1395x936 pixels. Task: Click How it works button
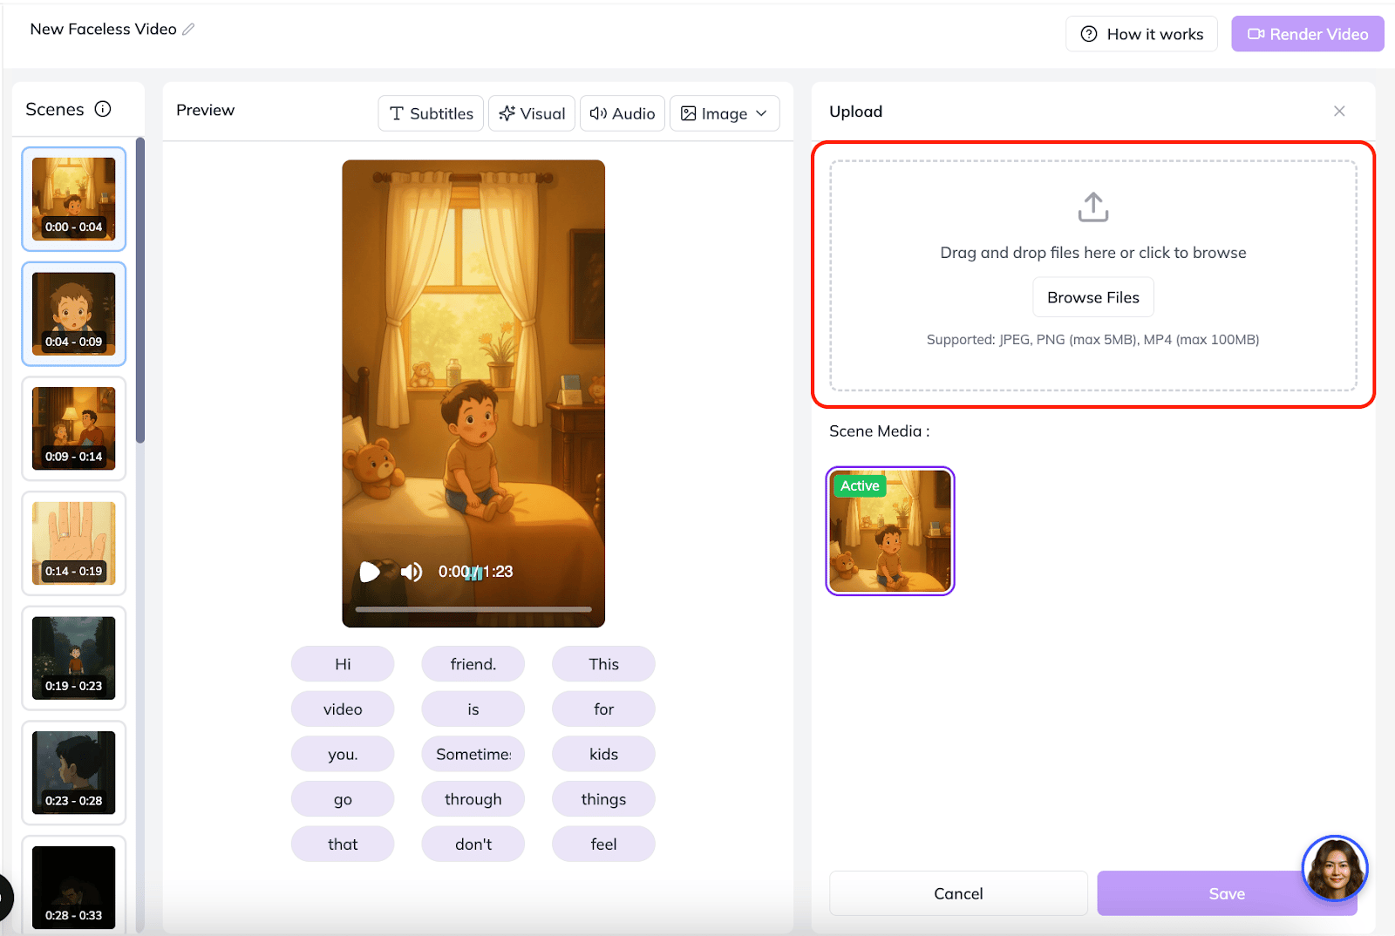pyautogui.click(x=1141, y=34)
